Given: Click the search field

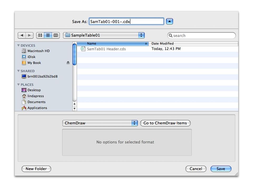Looking at the screenshot, I should tap(202, 35).
